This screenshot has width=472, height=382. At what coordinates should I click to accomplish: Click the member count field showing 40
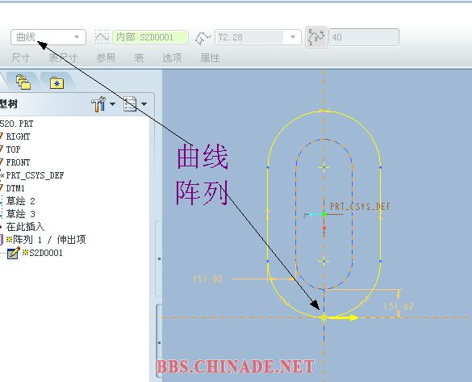pos(364,37)
